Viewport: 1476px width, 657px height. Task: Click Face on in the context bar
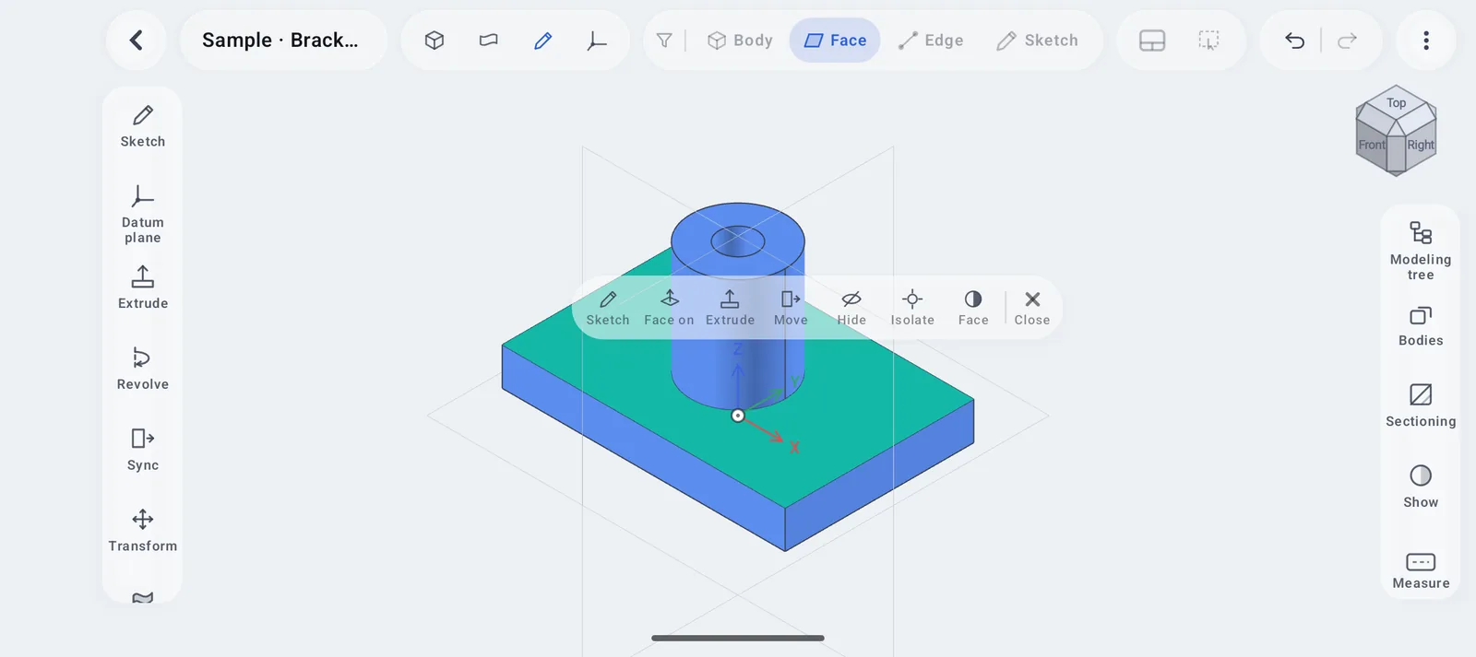pyautogui.click(x=669, y=308)
